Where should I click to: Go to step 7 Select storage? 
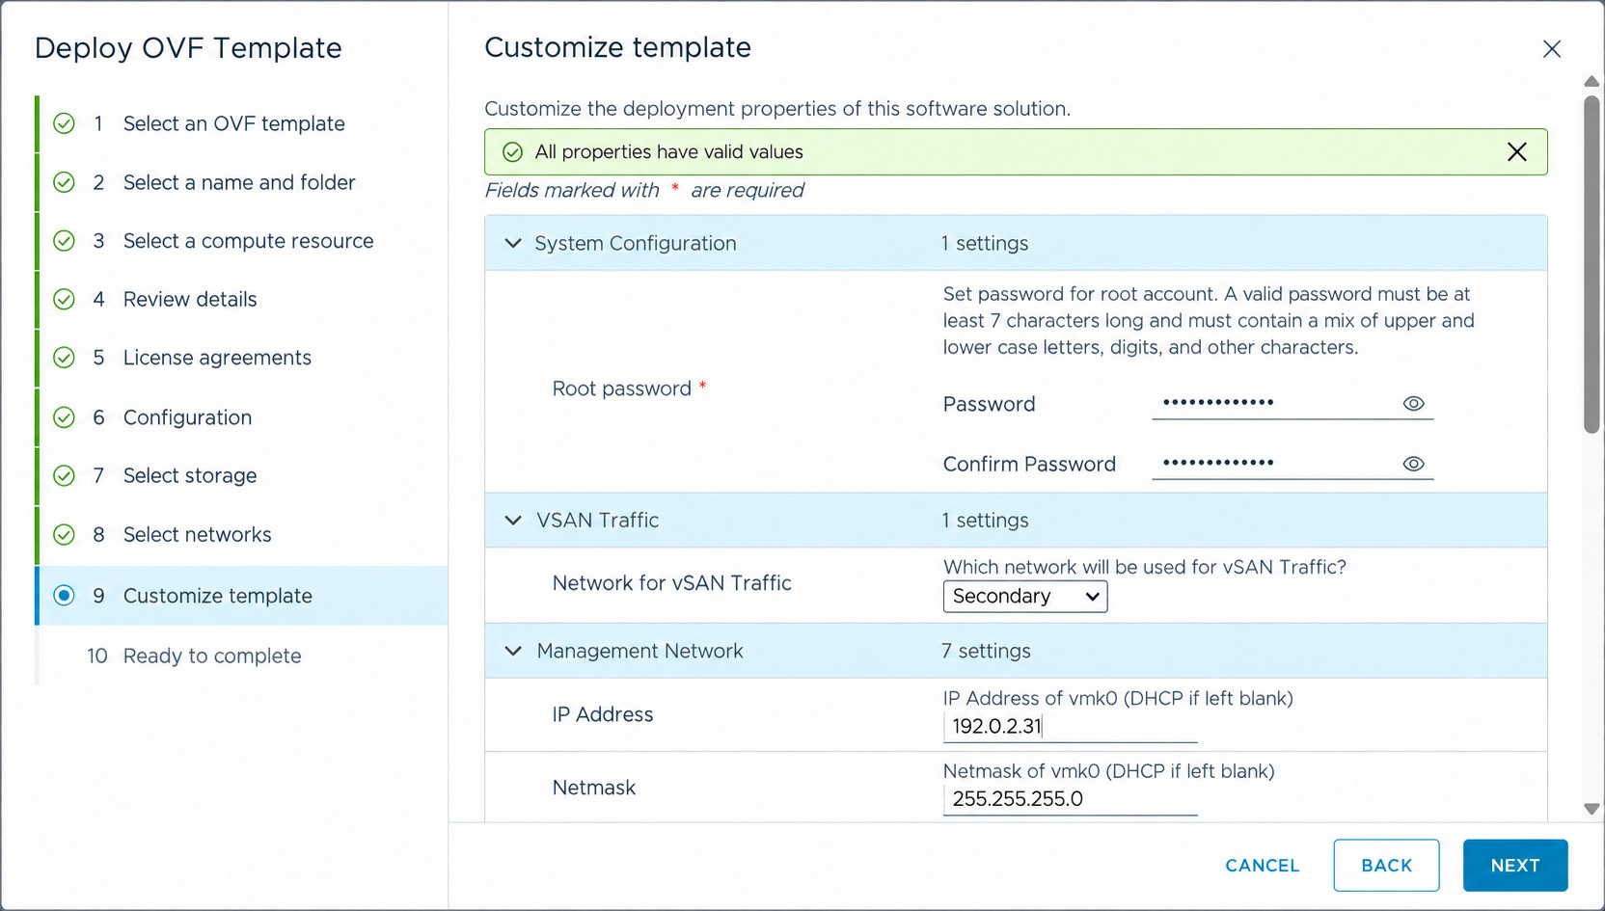coord(190,475)
